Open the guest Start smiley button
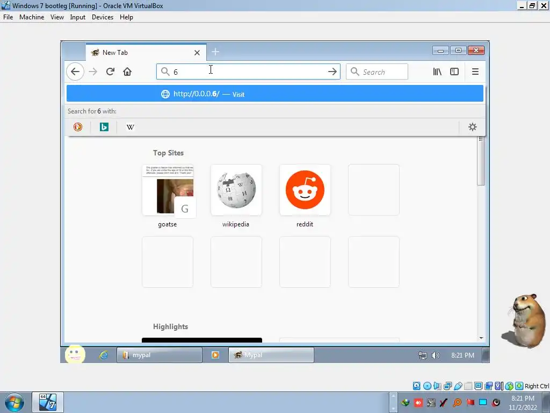The image size is (550, 413). pyautogui.click(x=75, y=355)
